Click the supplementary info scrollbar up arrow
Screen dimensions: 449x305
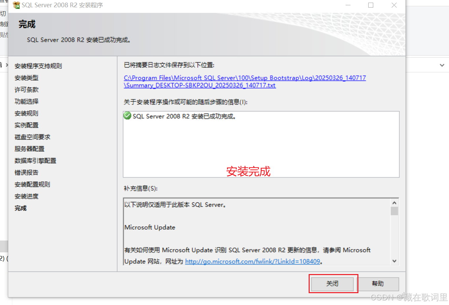pos(394,203)
